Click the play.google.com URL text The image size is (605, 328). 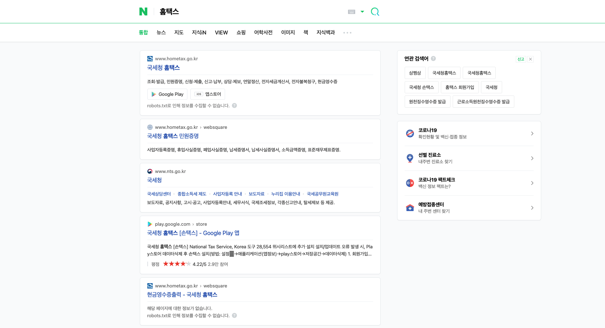[x=172, y=224]
